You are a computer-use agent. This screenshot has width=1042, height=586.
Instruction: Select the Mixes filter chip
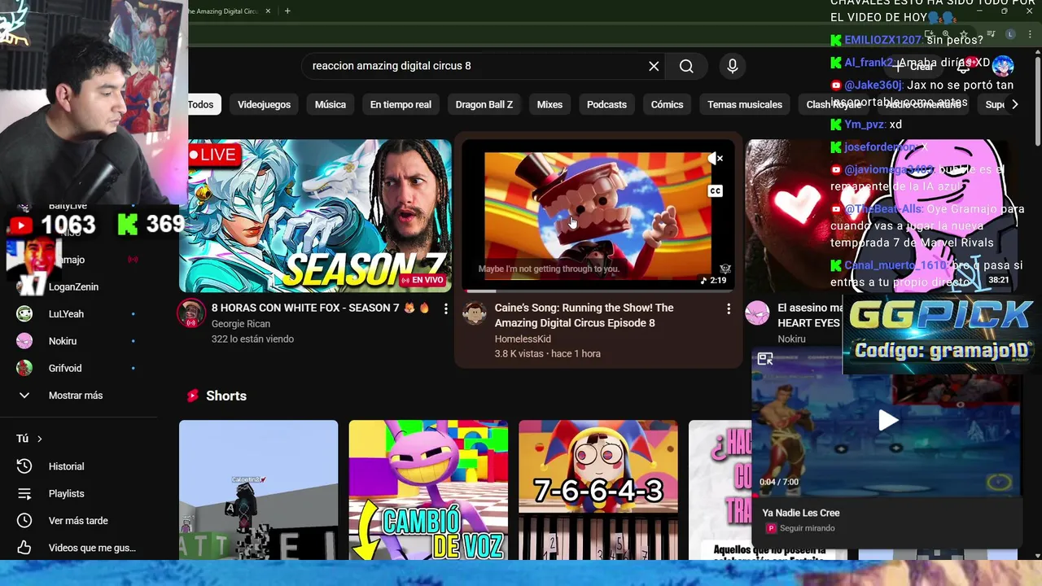tap(549, 104)
